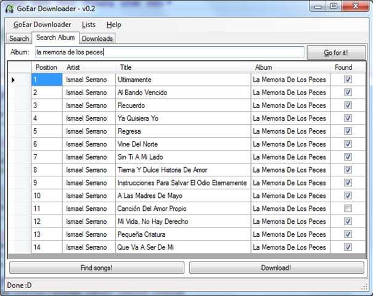The width and height of the screenshot is (373, 296).
Task: Click the Album search input field
Action: click(170, 52)
